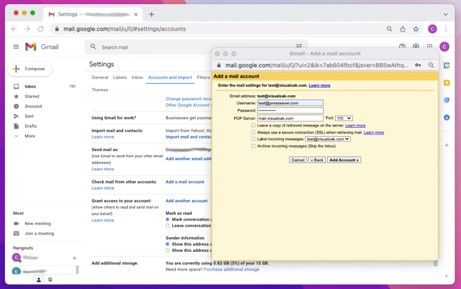Check Label incoming messages option
Image resolution: width=461 pixels, height=289 pixels.
pyautogui.click(x=253, y=139)
